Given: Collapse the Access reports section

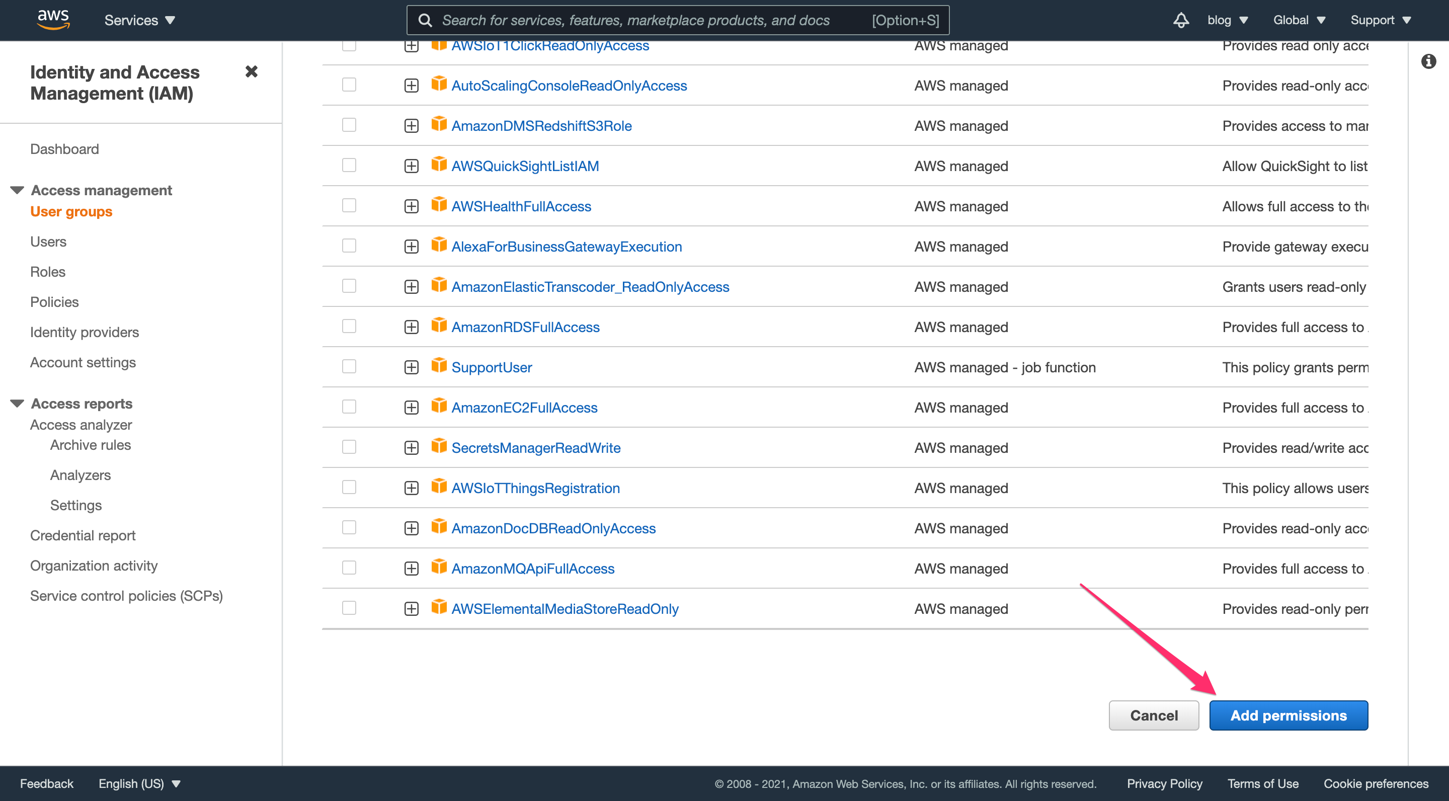Looking at the screenshot, I should (x=18, y=404).
